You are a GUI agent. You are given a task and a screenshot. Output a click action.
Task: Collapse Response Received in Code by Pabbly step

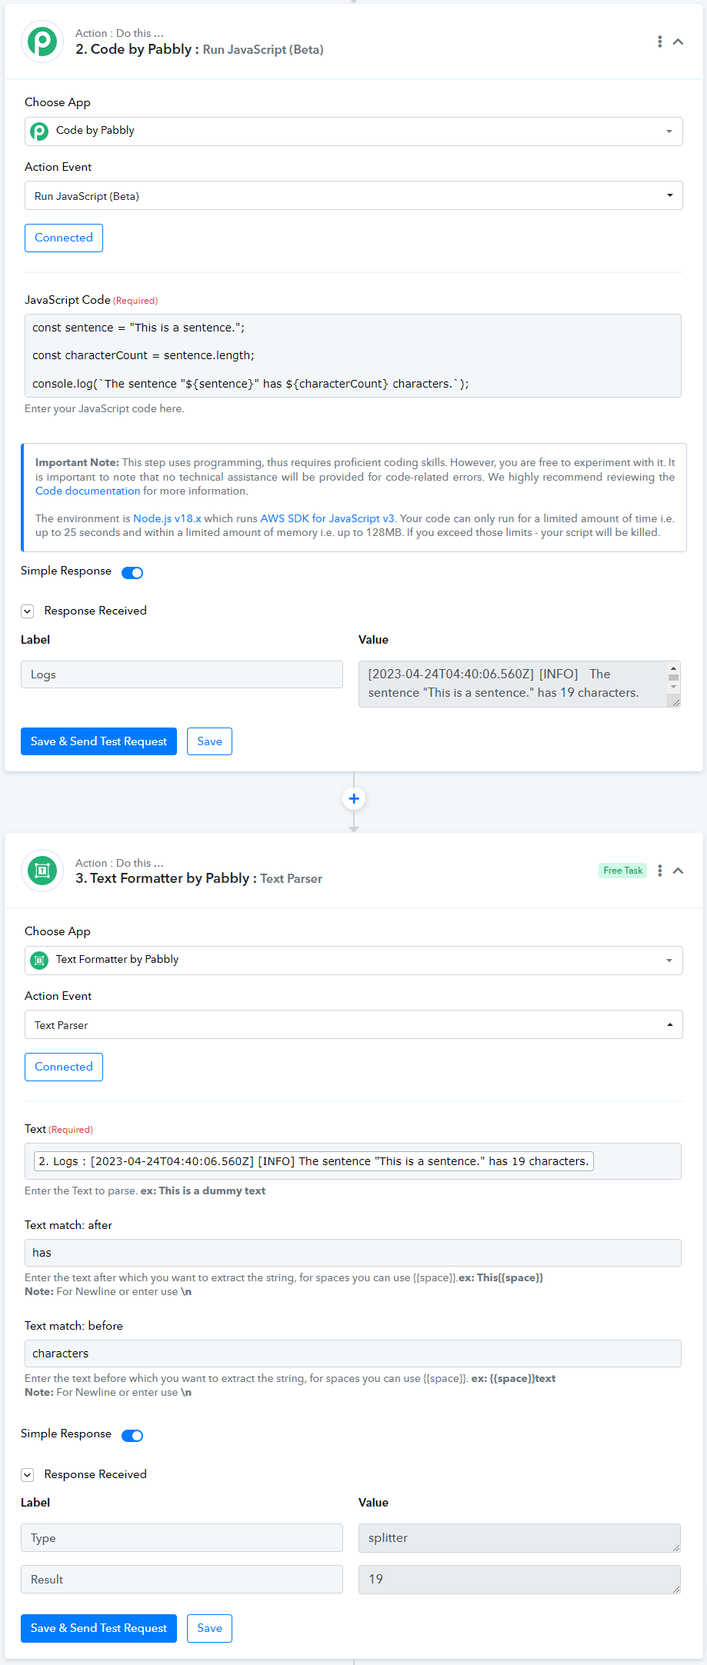click(x=28, y=611)
